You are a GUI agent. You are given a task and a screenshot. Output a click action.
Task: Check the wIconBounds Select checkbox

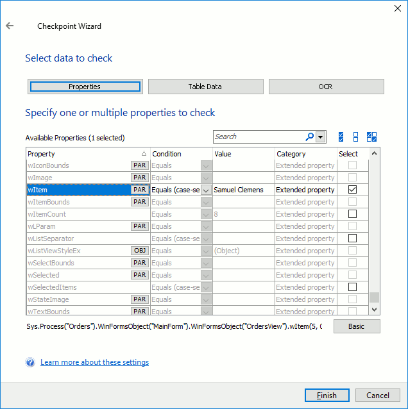pyautogui.click(x=352, y=165)
